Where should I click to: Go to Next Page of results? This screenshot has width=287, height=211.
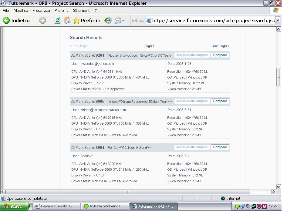tap(221, 46)
